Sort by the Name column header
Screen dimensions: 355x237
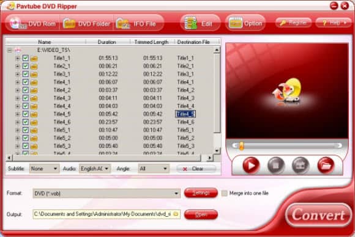[45, 42]
